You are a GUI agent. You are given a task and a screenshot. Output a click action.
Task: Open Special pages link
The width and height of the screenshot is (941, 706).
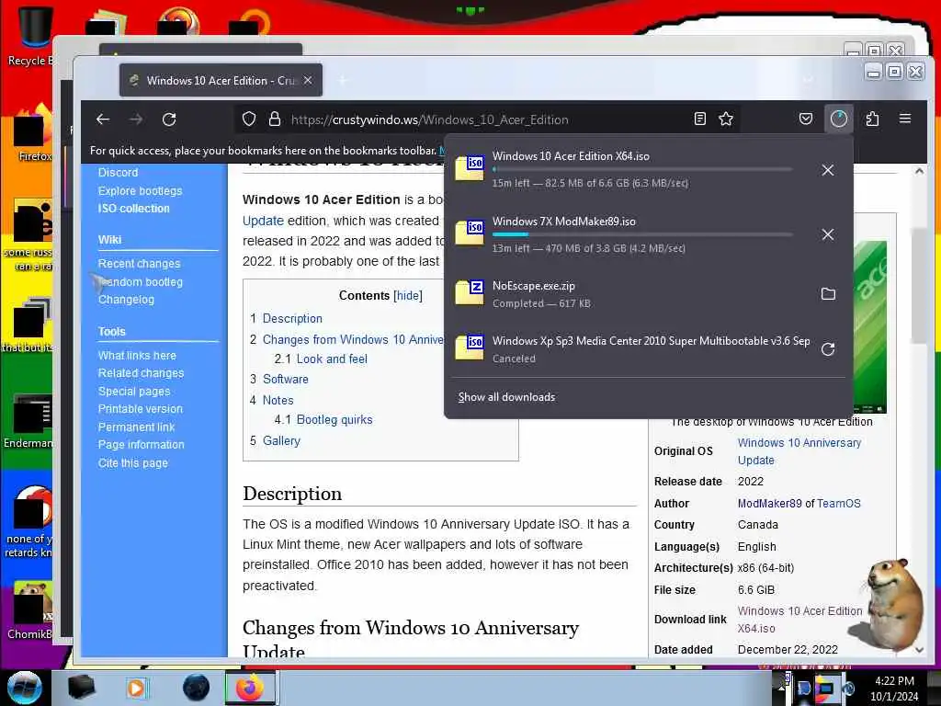tap(134, 392)
